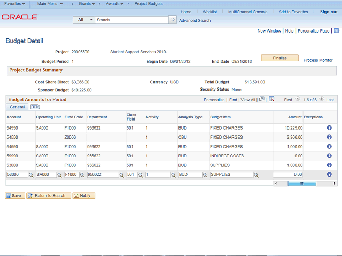Open the search scope 'All' dropdown
The width and height of the screenshot is (342, 256).
(x=84, y=20)
